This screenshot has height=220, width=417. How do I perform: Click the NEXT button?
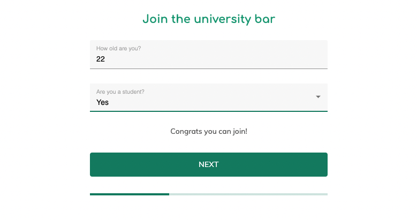tap(209, 164)
